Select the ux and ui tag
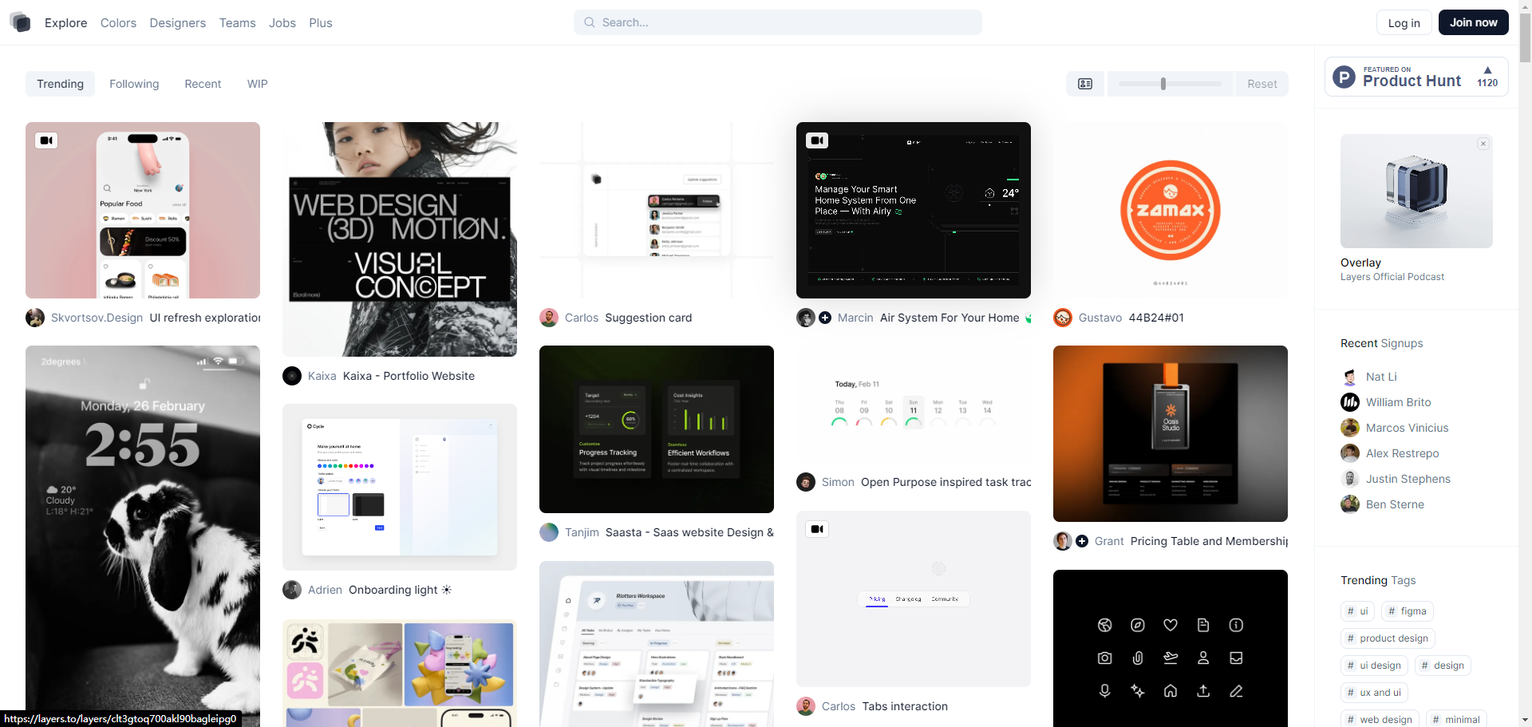This screenshot has height=727, width=1532. [1374, 693]
